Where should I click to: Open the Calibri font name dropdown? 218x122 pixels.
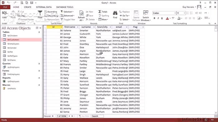tap(175, 13)
